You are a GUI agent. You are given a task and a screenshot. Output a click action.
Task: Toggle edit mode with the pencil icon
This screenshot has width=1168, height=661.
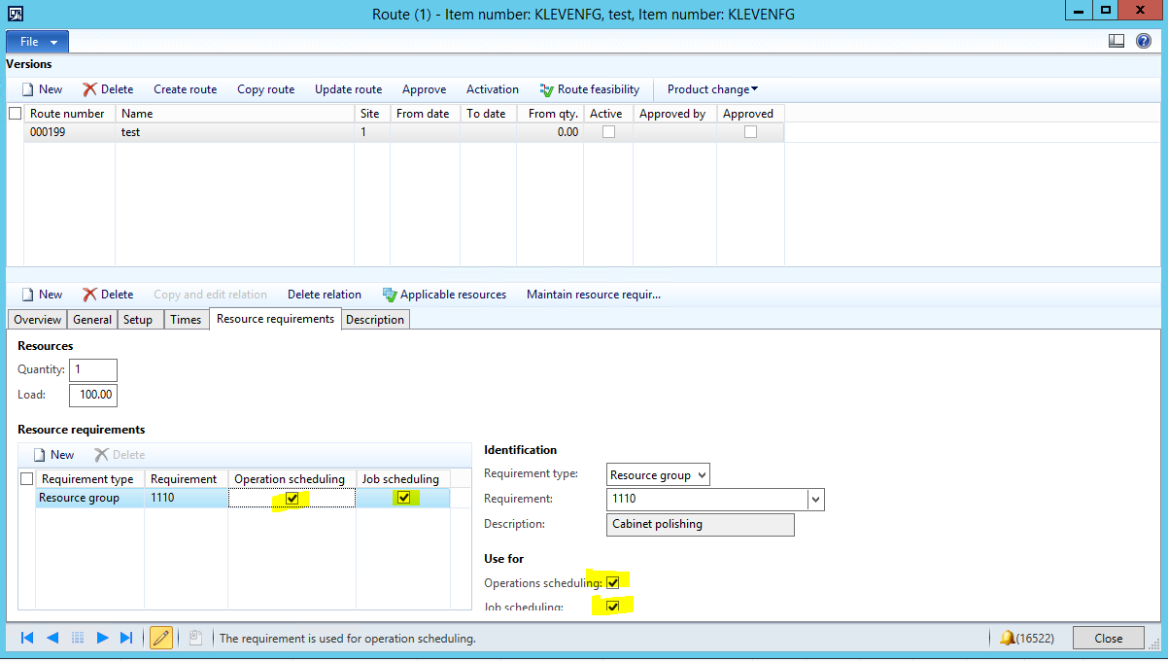(160, 638)
